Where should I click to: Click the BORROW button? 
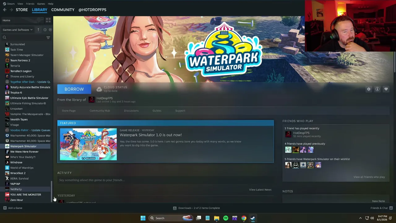point(74,89)
